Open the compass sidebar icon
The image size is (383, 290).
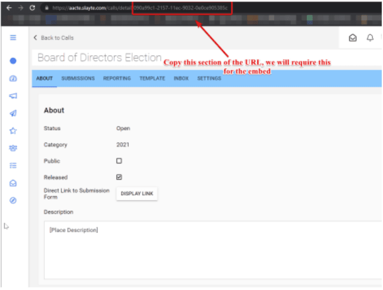click(x=13, y=200)
